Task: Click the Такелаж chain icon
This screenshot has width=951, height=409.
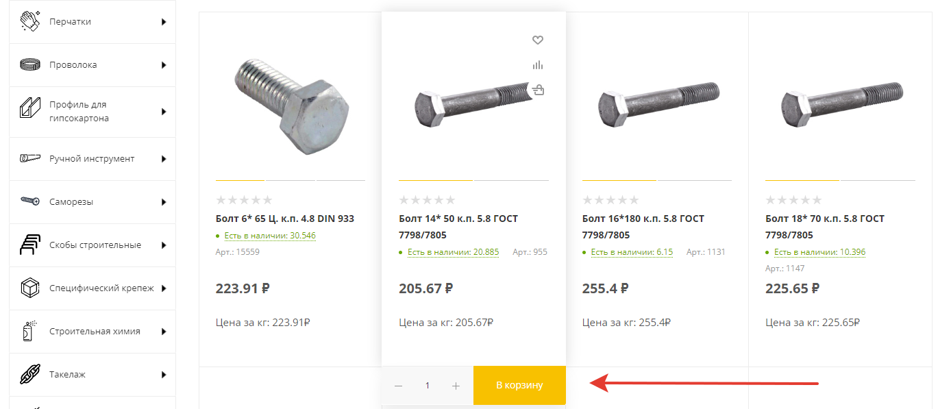Action: [30, 375]
